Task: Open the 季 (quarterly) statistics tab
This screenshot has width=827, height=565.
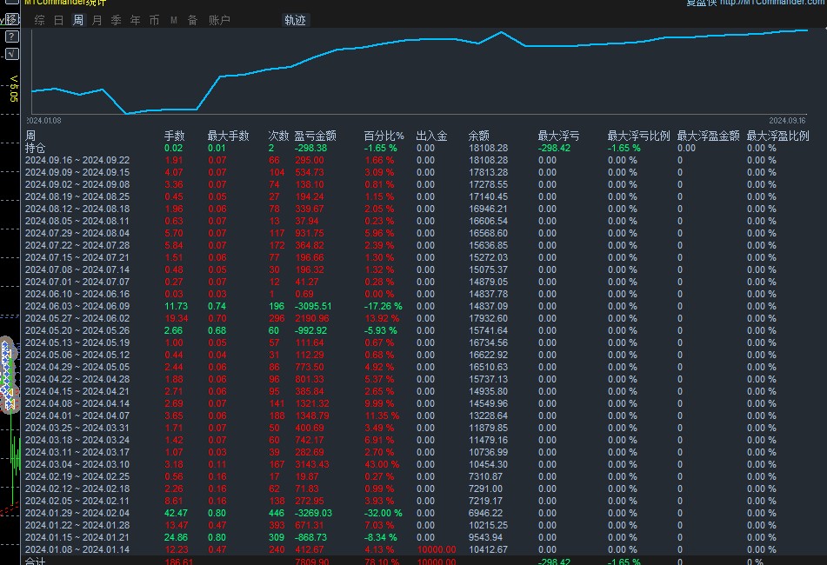Action: point(117,20)
